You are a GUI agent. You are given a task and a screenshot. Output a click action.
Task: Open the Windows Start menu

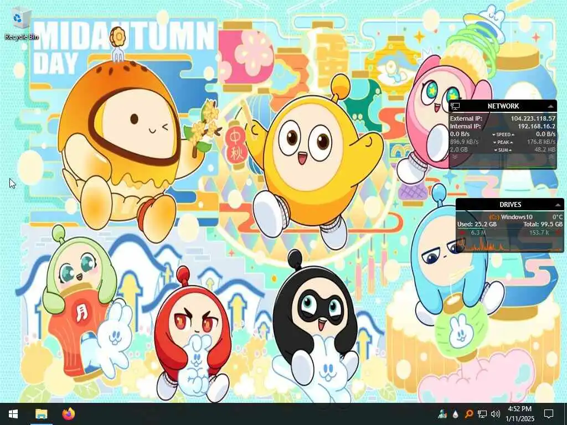[13, 414]
